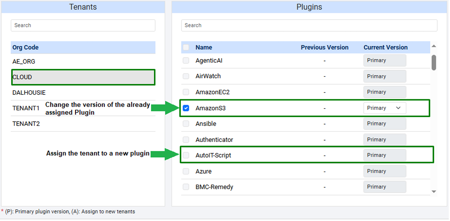Click the AmazonS3 plugin name

(211, 108)
